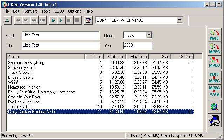Sort by the Start Time column header

pyautogui.click(x=115, y=57)
